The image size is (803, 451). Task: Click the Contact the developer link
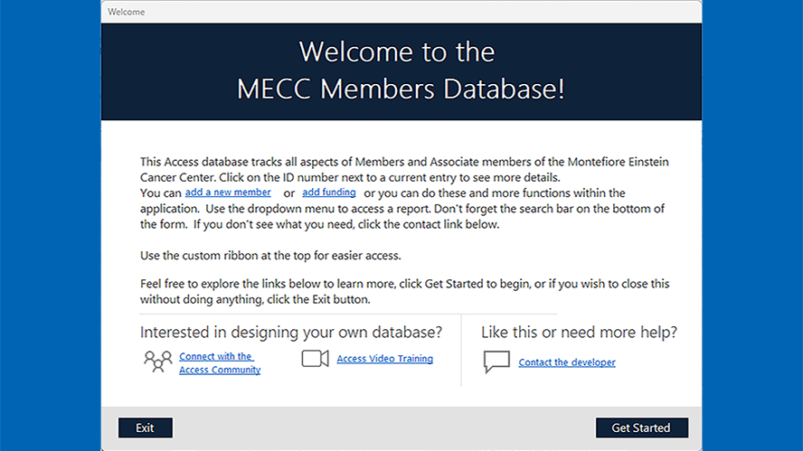tap(567, 362)
